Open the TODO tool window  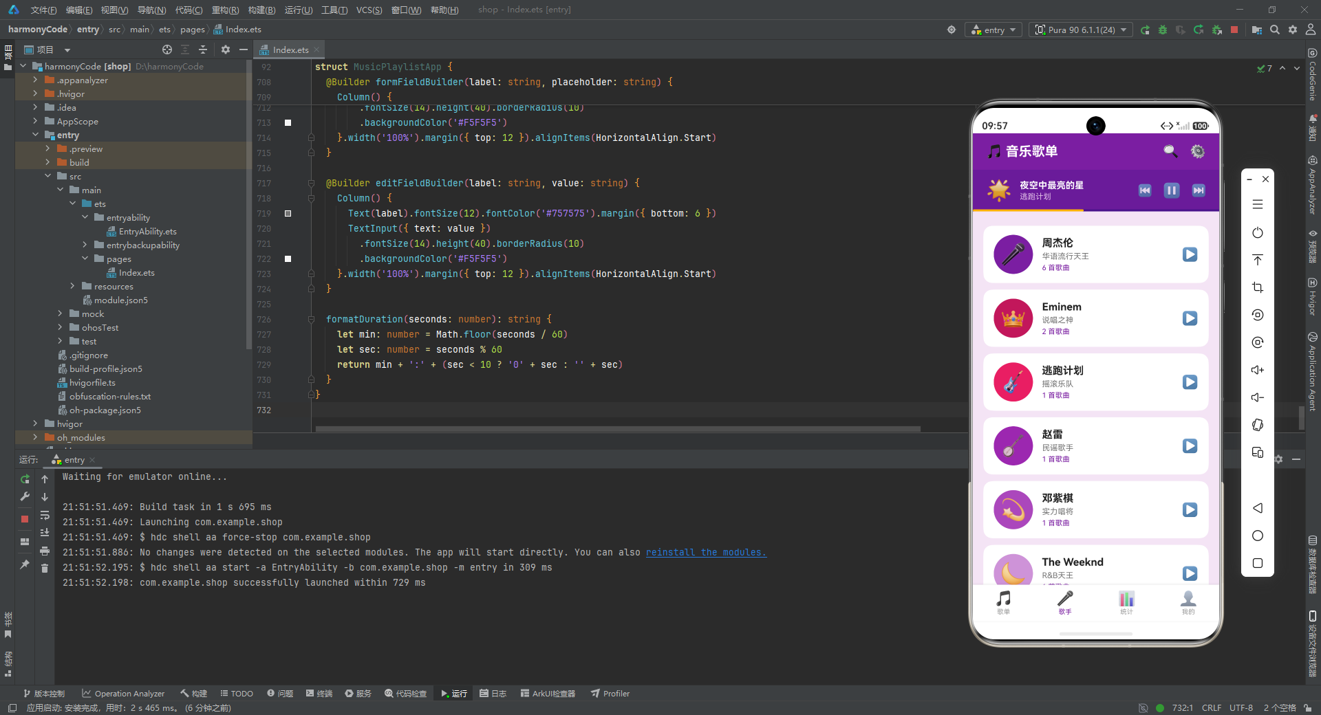coord(237,694)
